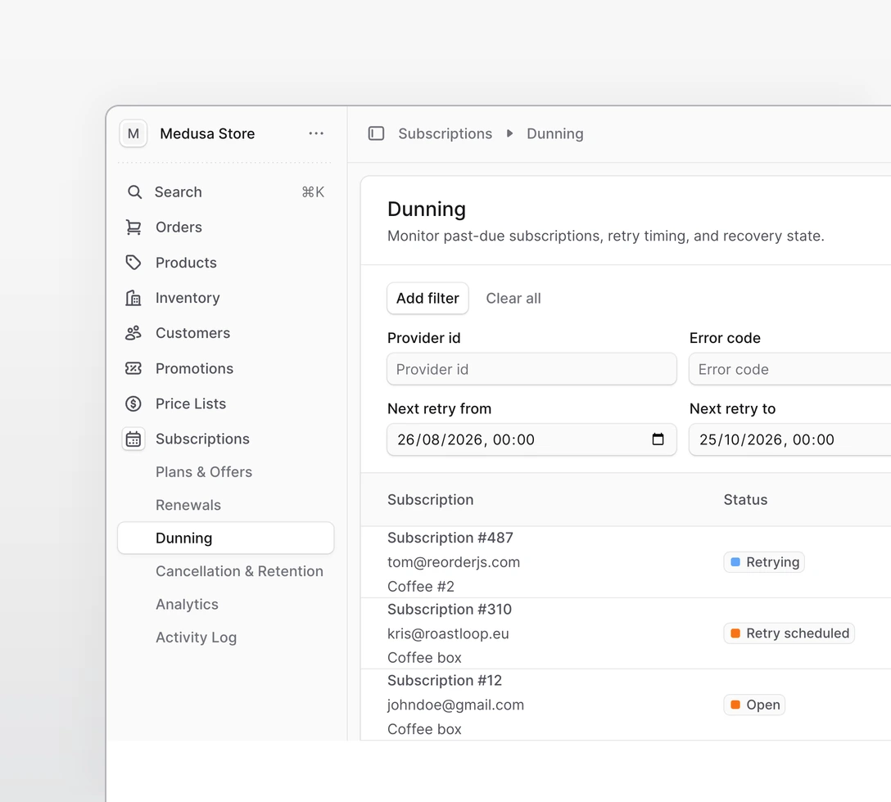Click johndoe@gmail.com email

point(455,705)
